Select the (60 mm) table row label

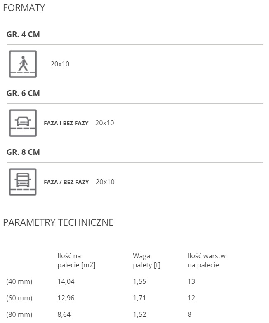point(19,298)
